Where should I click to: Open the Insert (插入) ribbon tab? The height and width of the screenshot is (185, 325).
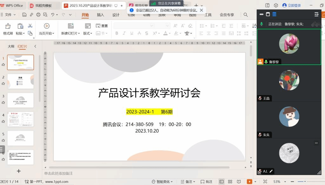coord(100,15)
